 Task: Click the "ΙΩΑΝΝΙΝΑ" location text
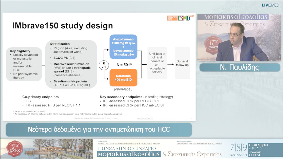click(x=238, y=155)
